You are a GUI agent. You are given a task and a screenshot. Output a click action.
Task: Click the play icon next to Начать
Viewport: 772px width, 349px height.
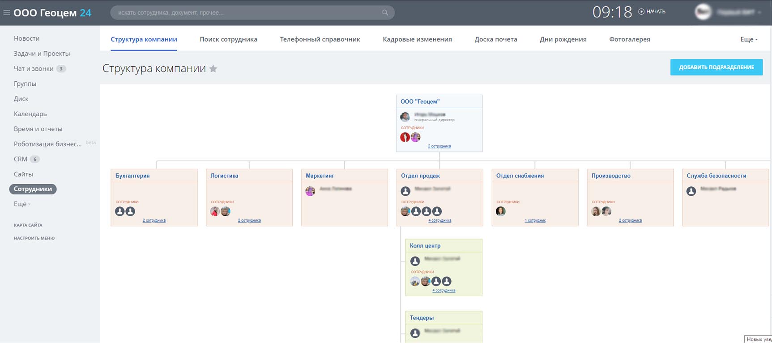pos(641,12)
